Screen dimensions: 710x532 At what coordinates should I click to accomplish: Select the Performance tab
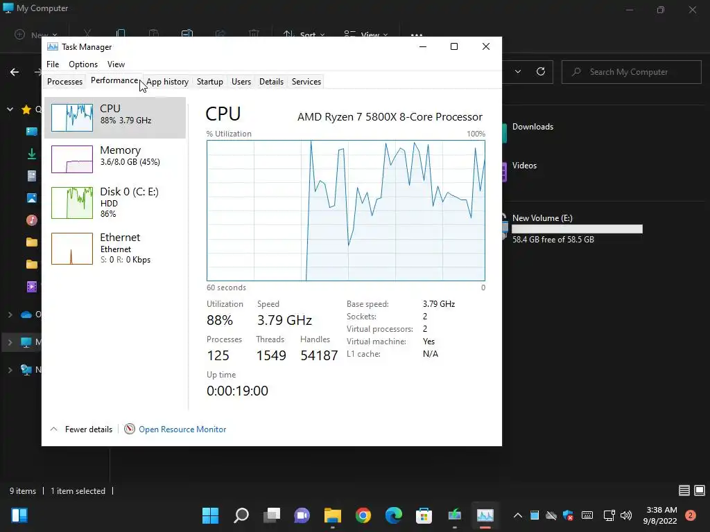tap(114, 80)
